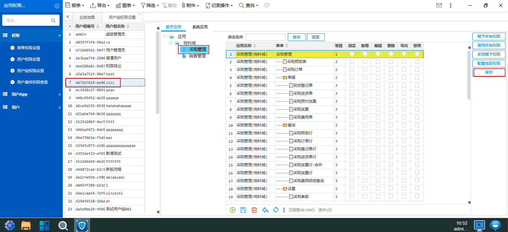This screenshot has height=232, width=508.
Task: Click the mail envelope icon in the top bar
Action: (439, 5)
